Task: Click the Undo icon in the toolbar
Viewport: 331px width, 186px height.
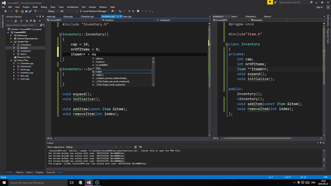Action: point(35,11)
